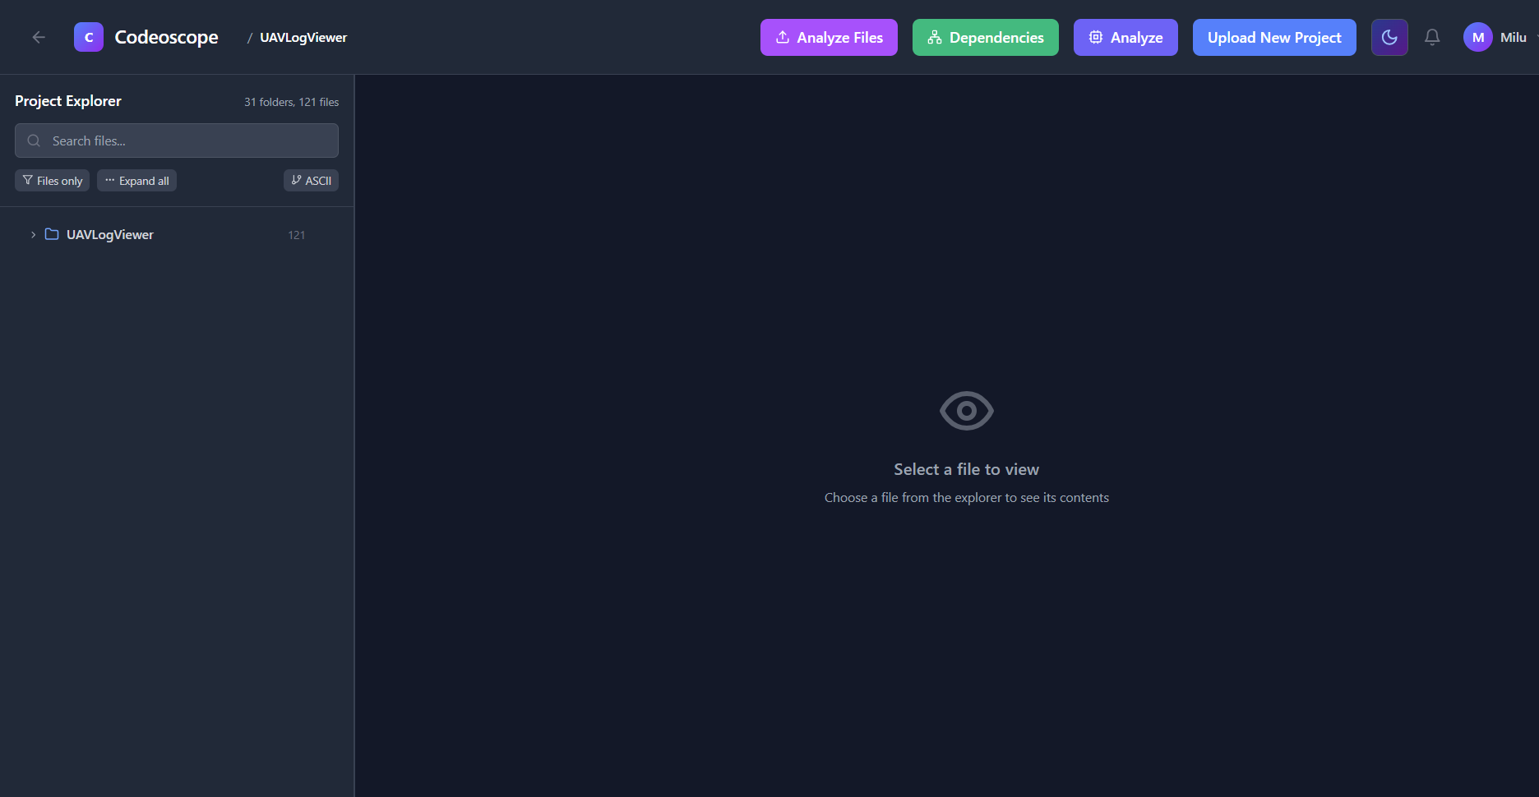Click the 121 file count badge
Viewport: 1539px width, 797px height.
pyautogui.click(x=297, y=235)
